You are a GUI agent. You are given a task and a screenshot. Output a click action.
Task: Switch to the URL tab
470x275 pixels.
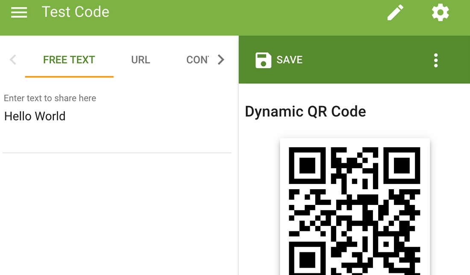pyautogui.click(x=140, y=60)
